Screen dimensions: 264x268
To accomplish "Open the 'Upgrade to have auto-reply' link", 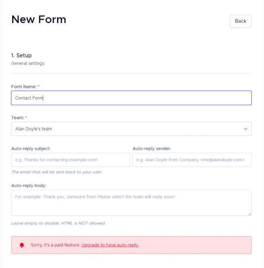I will click(x=110, y=245).
